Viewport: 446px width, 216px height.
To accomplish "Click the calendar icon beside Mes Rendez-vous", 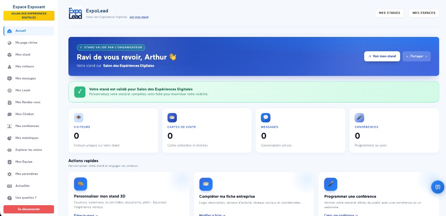I will pyautogui.click(x=10, y=103).
